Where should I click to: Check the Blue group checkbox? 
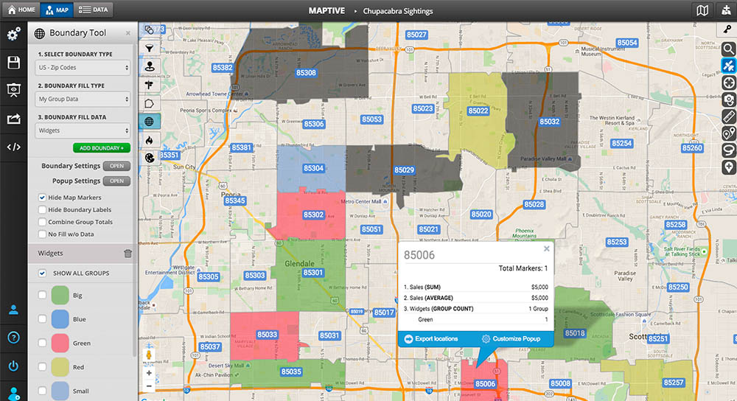click(x=42, y=319)
